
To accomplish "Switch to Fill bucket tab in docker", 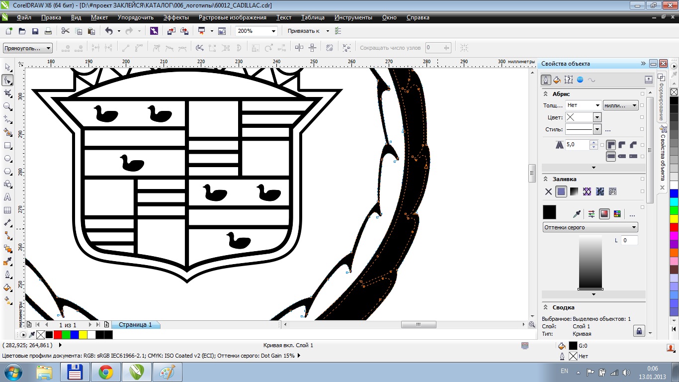I will point(557,80).
